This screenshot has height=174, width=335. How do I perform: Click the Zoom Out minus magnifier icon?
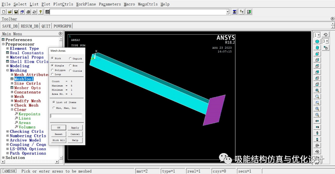(x=317, y=115)
